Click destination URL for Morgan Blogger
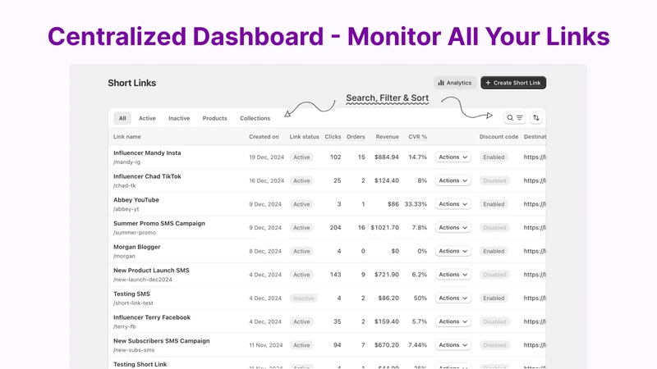This screenshot has height=369, width=657. point(535,251)
